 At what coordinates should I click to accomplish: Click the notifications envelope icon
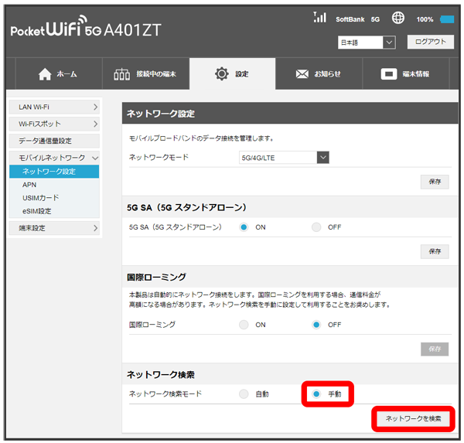click(x=302, y=74)
